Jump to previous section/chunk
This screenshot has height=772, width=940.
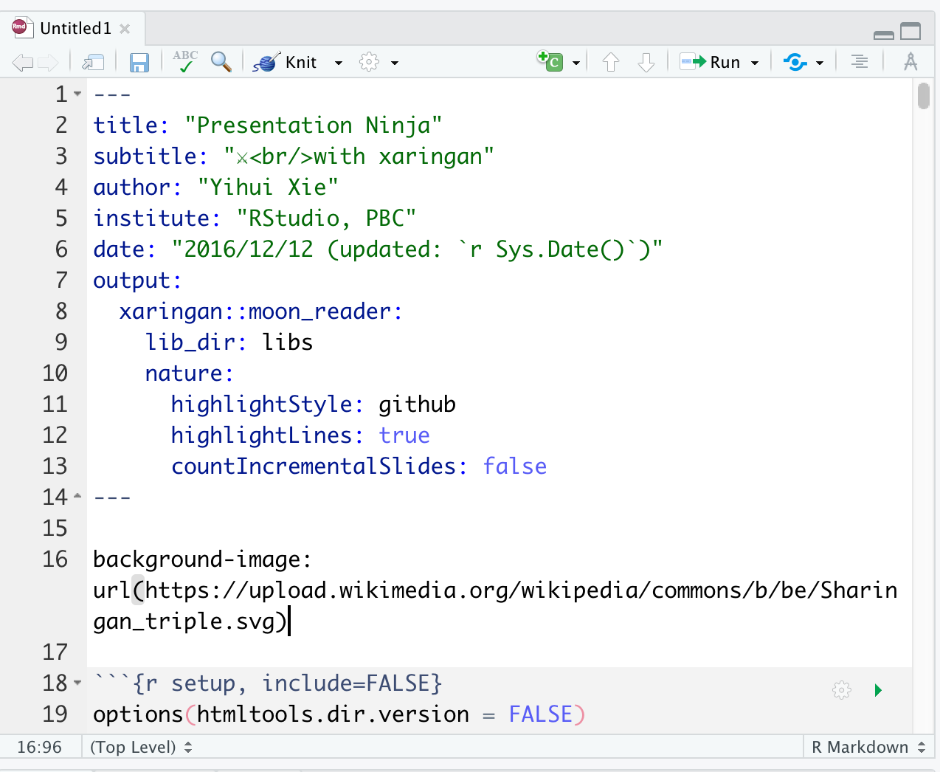pos(610,63)
